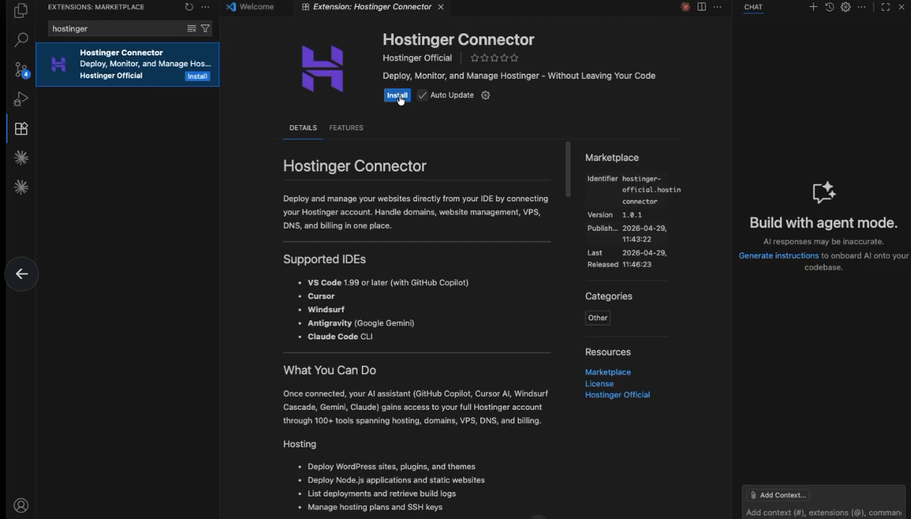Open chat settings gear
This screenshot has width=911, height=519.
tap(845, 7)
